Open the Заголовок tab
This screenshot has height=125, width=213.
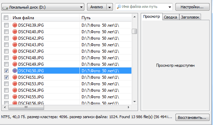[190, 17]
